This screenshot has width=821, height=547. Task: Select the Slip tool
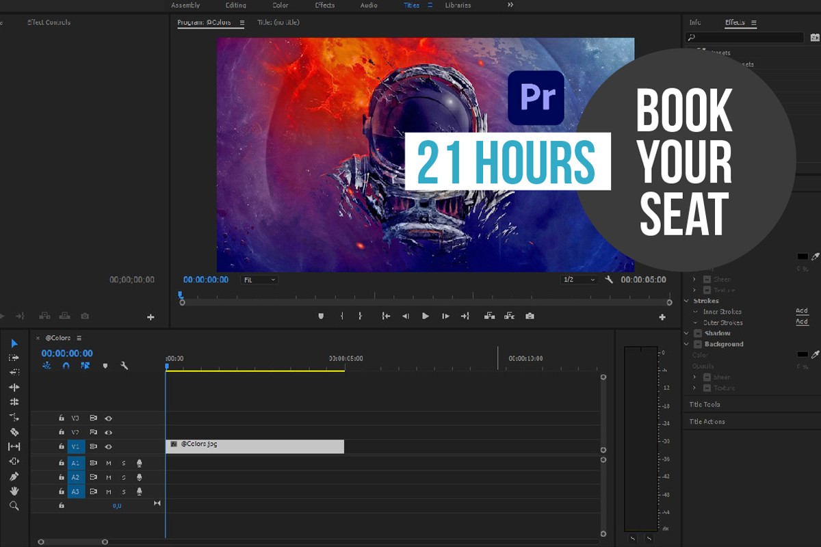pos(14,446)
